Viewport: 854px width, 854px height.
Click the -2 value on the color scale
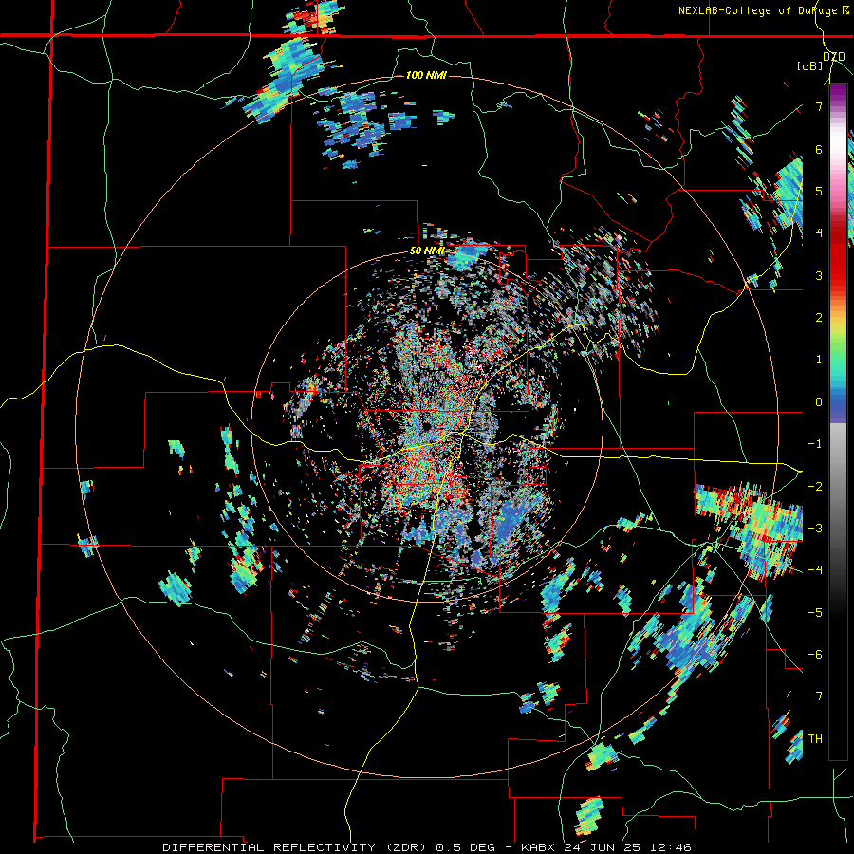pyautogui.click(x=815, y=486)
